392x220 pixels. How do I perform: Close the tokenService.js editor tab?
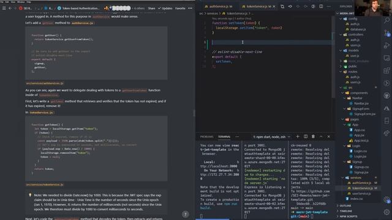pos(274,7)
